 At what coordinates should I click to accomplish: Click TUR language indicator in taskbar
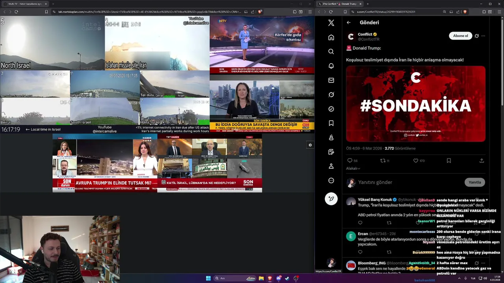473,278
